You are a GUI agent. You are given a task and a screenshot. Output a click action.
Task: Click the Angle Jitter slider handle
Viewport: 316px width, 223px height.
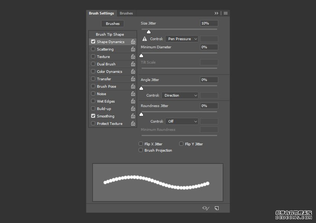pyautogui.click(x=141, y=88)
